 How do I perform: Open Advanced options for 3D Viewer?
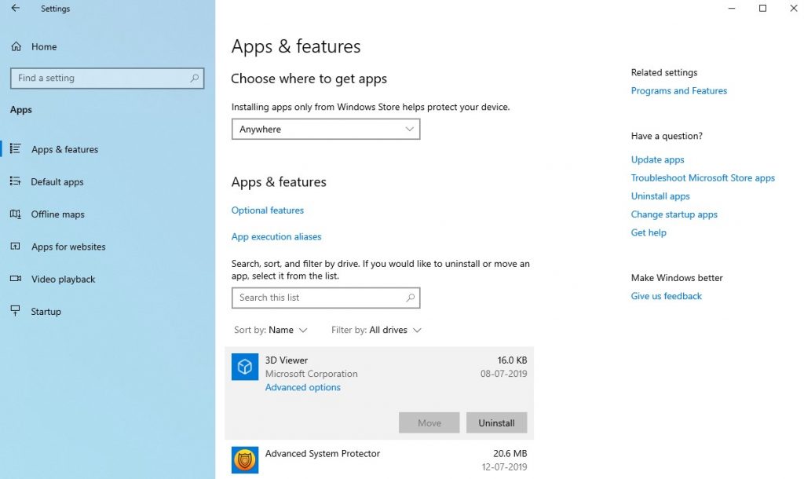click(x=302, y=387)
